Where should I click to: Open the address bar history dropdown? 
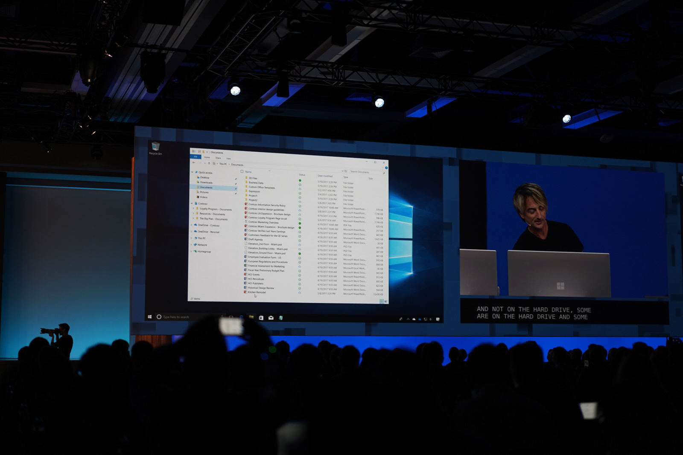[x=342, y=171]
